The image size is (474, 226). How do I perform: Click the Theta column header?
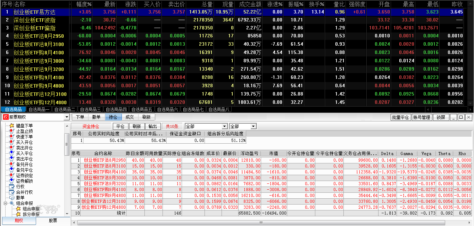tap(444, 153)
